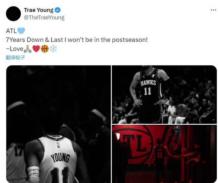Viewport: 218px width, 183px height.
Task: Click the ~Love text in the post
Action: [15, 49]
